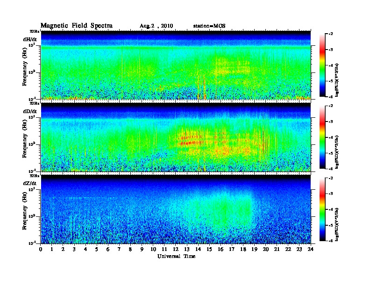Click the '19' tick on Universal Time axis
370x286 pixels.
pos(254,249)
